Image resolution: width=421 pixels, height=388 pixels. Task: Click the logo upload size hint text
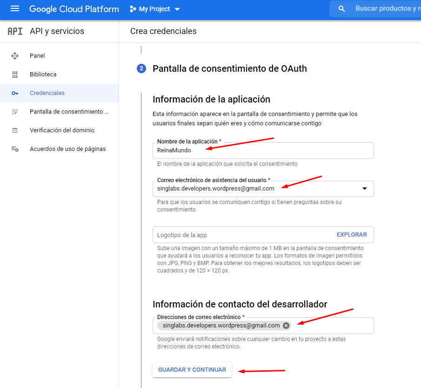[261, 259]
